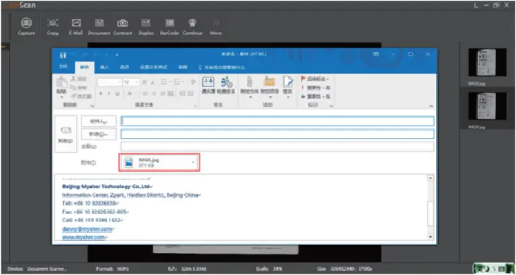
Task: Click the message body scroll up arrow
Action: point(430,178)
